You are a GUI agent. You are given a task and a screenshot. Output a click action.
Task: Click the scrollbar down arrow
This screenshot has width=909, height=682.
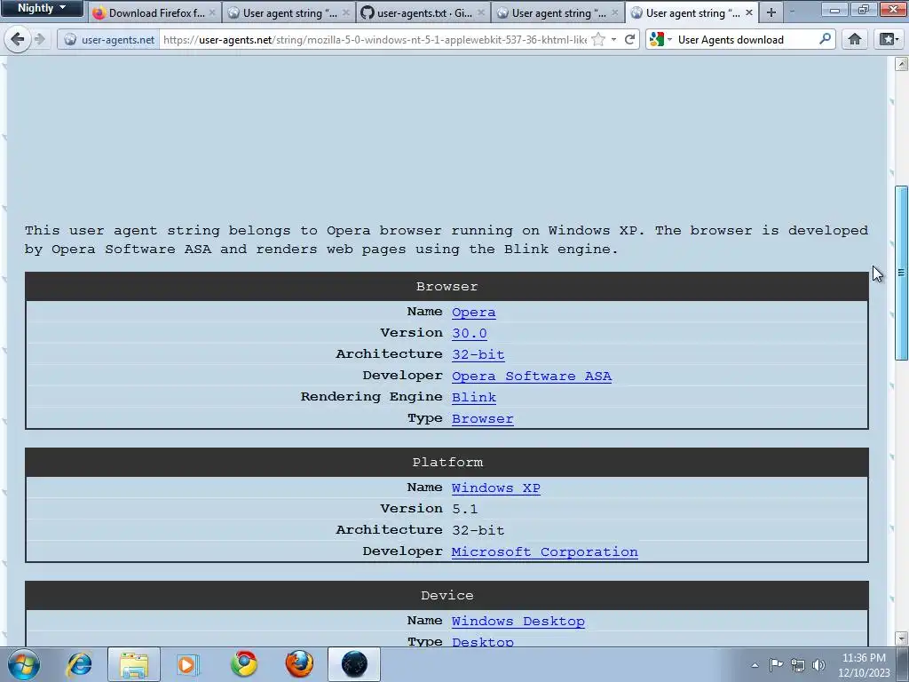tap(902, 638)
